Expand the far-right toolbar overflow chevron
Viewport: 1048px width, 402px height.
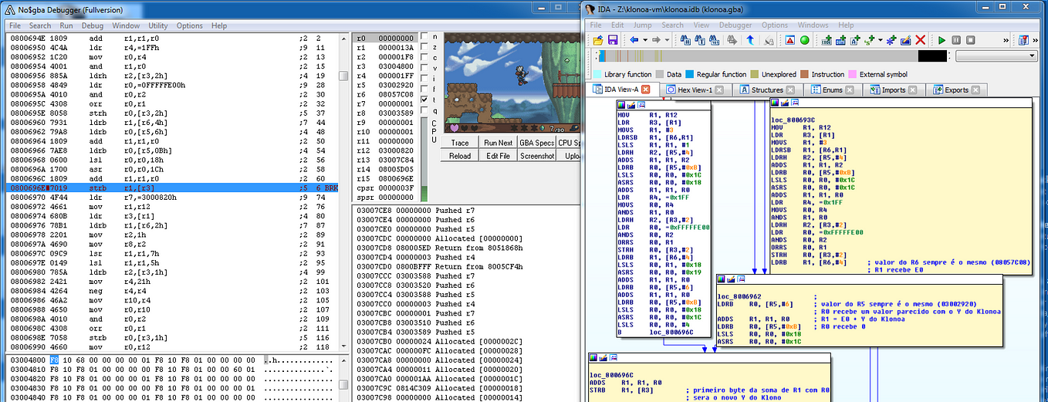coord(1036,39)
